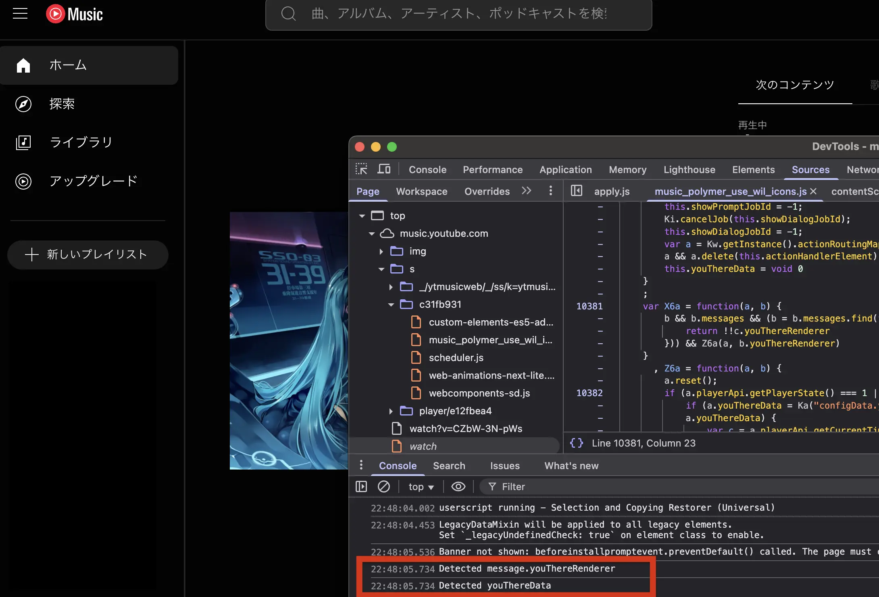Open 探索 in the sidebar
Viewport: 879px width, 597px height.
[89, 104]
